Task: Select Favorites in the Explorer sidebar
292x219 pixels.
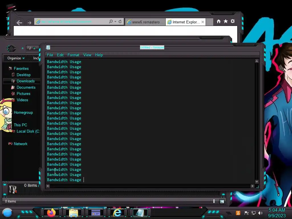Action: click(21, 68)
